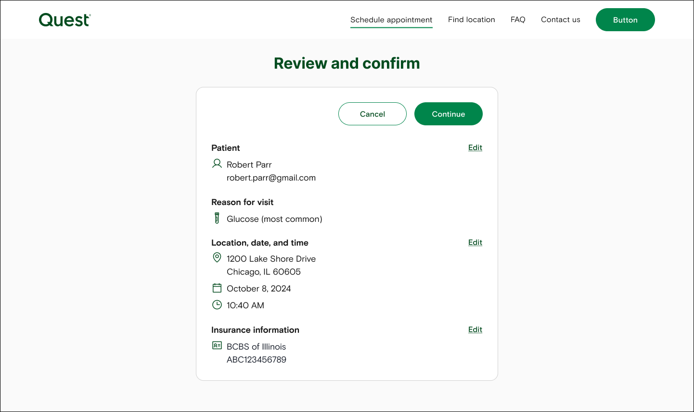Click the test tube icon beside Glucose
The width and height of the screenshot is (694, 412).
(217, 218)
